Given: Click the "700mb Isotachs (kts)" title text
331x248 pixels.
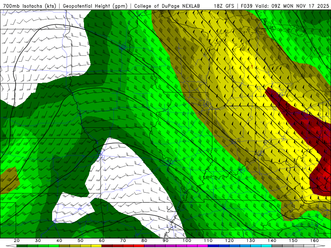Looking at the screenshot, I should click(x=29, y=6).
